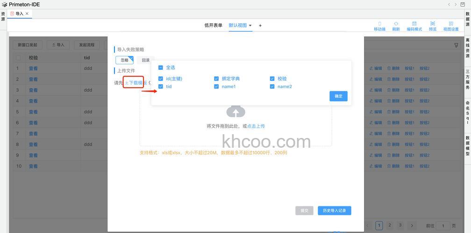Click the 点击上传 upload link
Viewport: 471px width, 233px height.
[x=256, y=126]
